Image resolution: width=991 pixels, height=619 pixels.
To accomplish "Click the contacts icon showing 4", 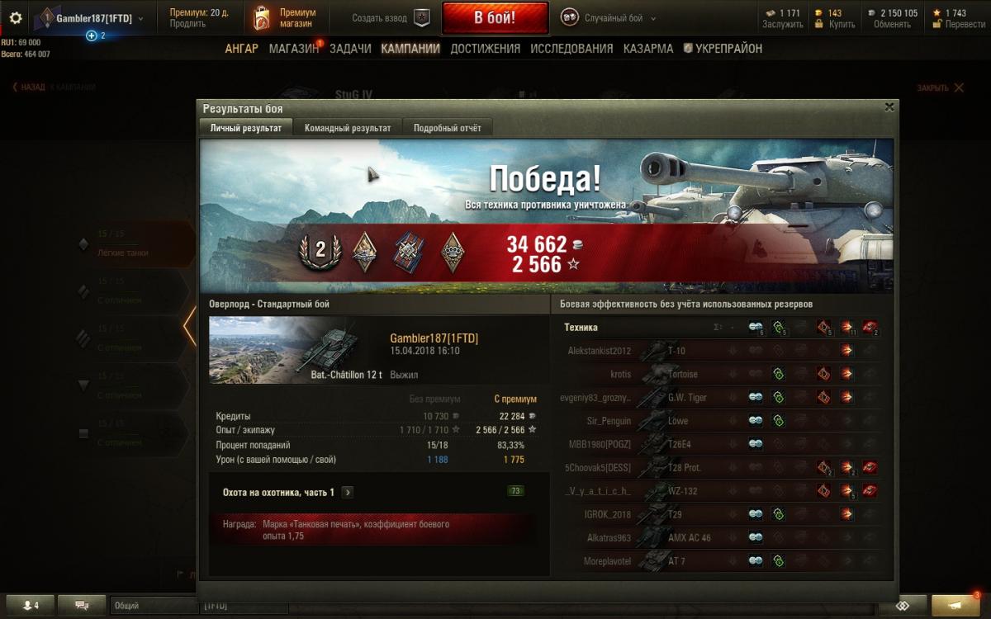I will coord(30,605).
